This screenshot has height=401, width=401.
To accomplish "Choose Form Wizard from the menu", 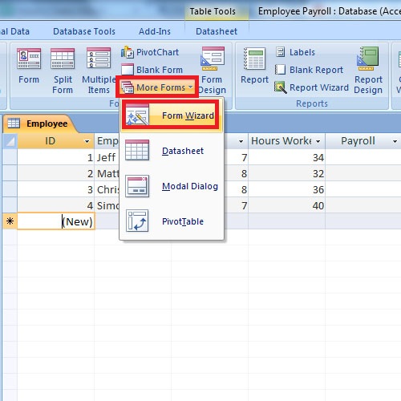I will 171,115.
